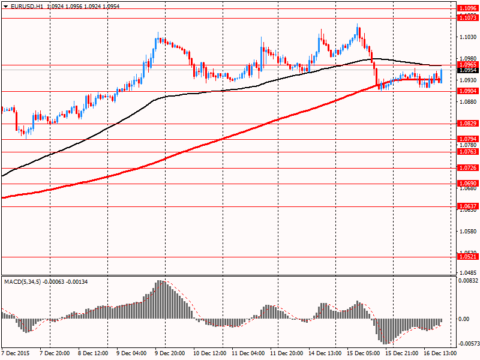Click the 11 Dec 04:00 time axis label
Image resolution: width=480 pixels, height=360 pixels.
click(248, 353)
